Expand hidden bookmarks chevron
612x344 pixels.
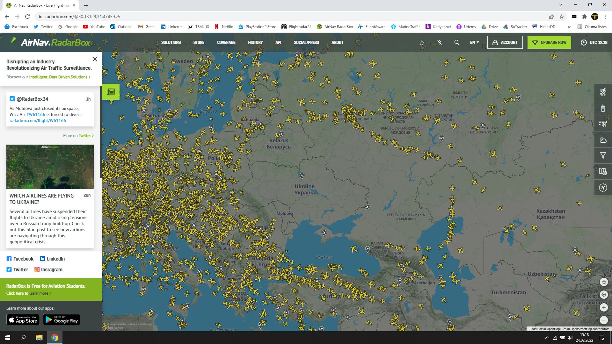[569, 27]
